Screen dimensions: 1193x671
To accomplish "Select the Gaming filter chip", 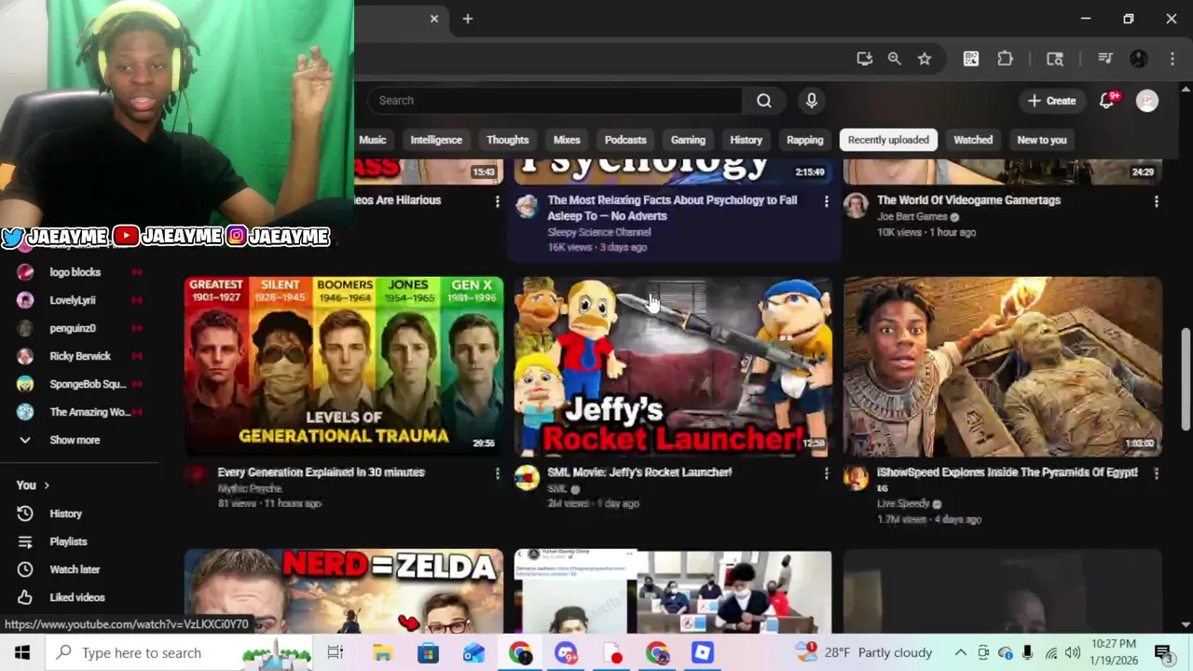I will coord(688,140).
